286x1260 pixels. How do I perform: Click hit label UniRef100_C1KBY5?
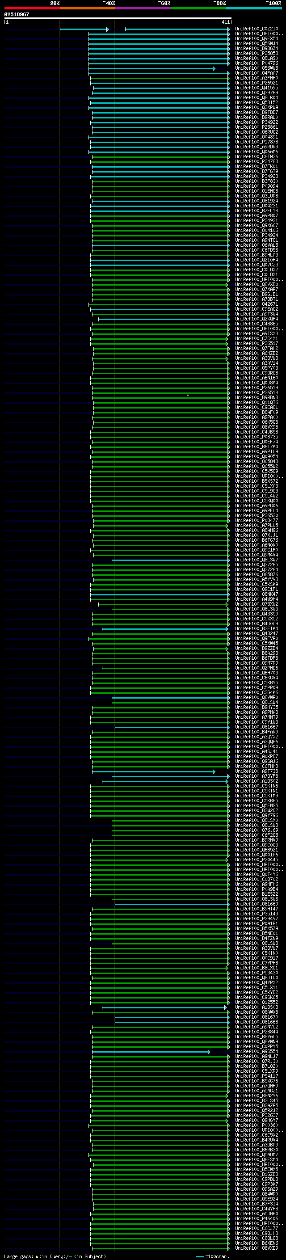pyautogui.click(x=257, y=683)
